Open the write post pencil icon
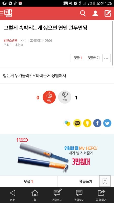Screen dimensions: 114x203 pos(108,13)
